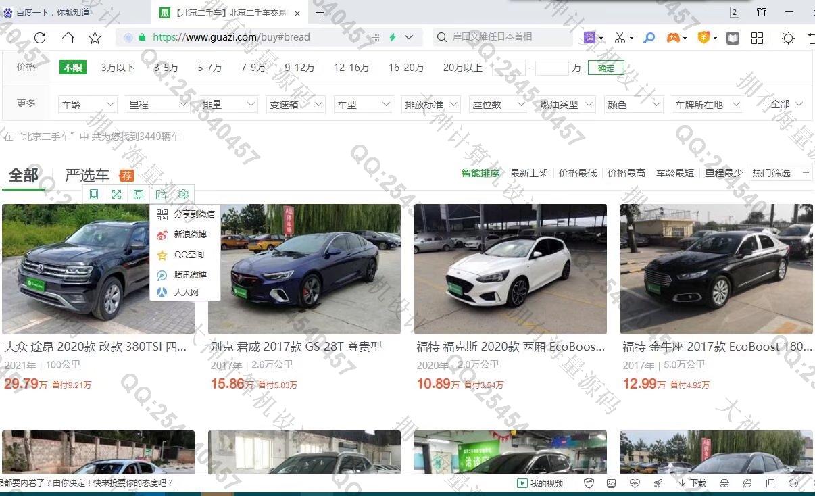Click the green lightning speed-mode icon

pyautogui.click(x=392, y=38)
